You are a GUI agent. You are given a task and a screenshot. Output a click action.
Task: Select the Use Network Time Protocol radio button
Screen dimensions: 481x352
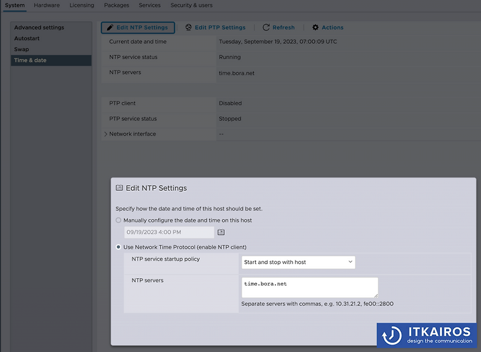pyautogui.click(x=118, y=246)
